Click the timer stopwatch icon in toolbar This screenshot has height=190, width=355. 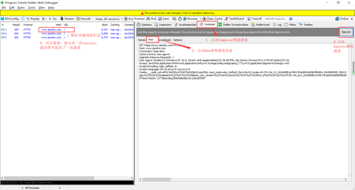pyautogui.click(x=180, y=19)
